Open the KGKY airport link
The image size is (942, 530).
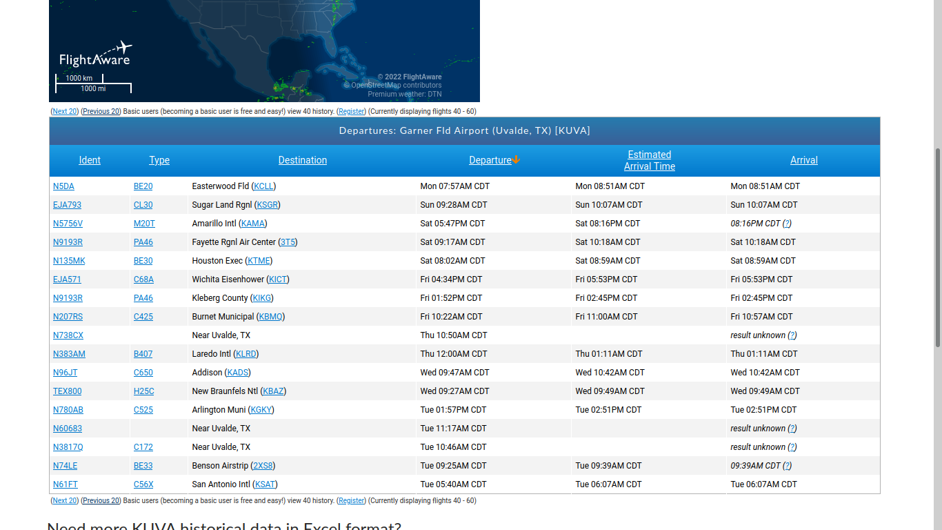click(x=261, y=410)
